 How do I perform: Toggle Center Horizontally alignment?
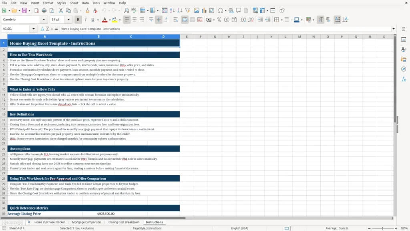click(x=135, y=20)
